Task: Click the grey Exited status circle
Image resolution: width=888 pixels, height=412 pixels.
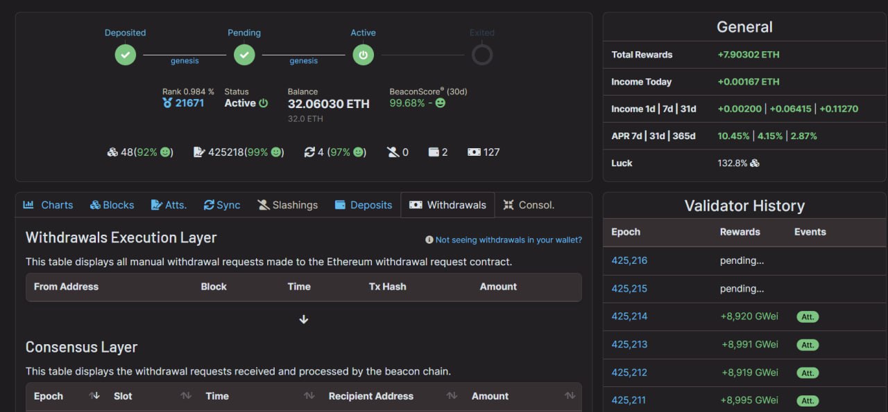Action: tap(482, 55)
